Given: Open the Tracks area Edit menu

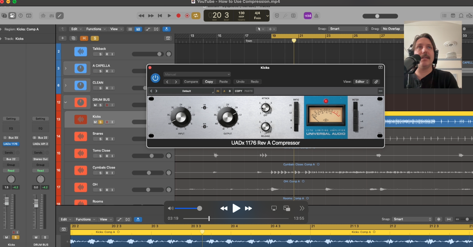Looking at the screenshot, I should pos(76,29).
